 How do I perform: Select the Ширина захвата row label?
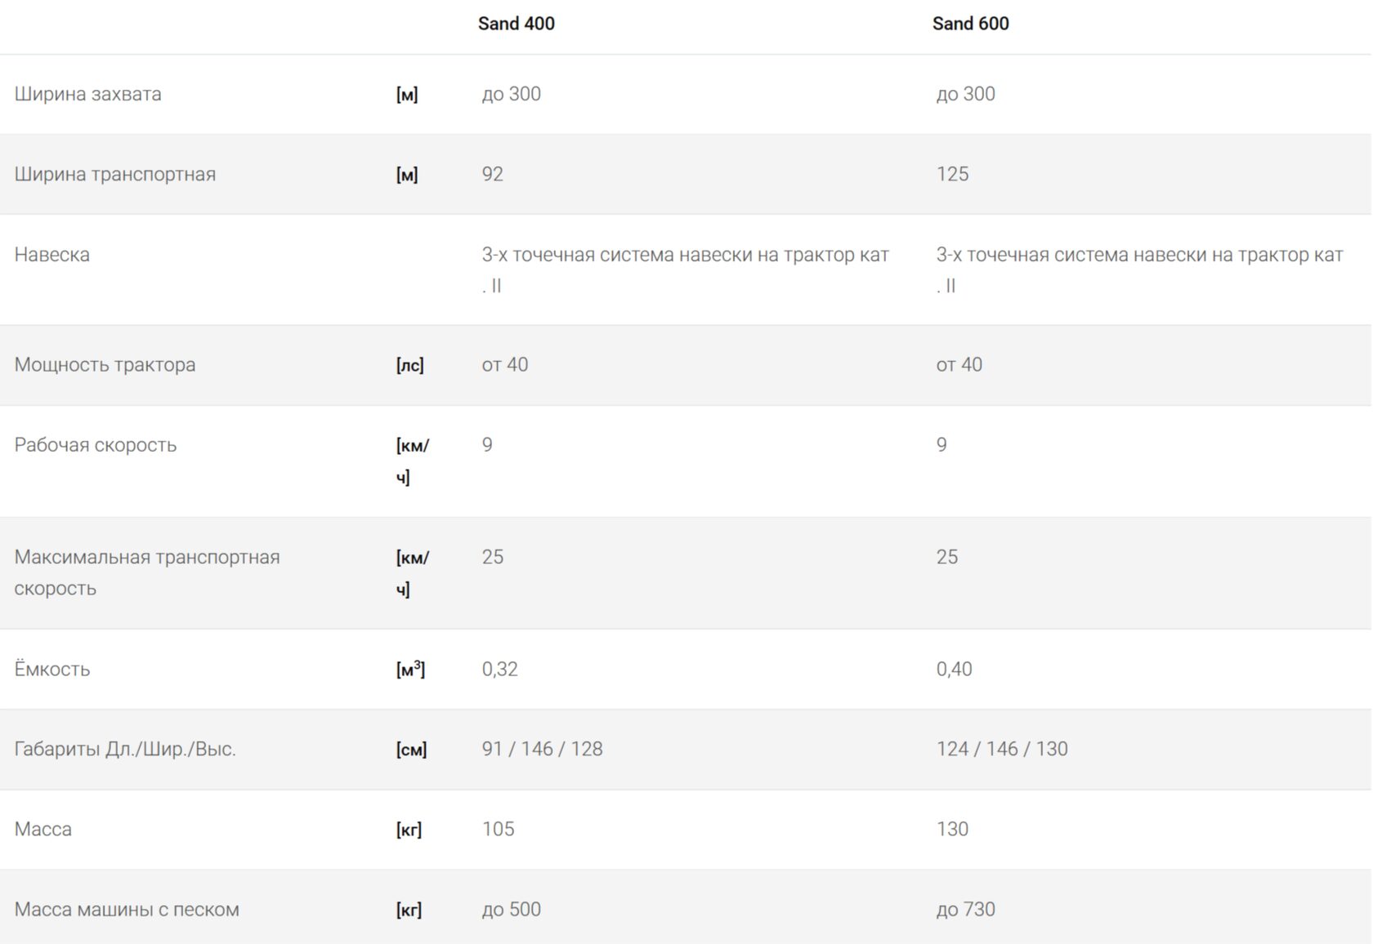[x=87, y=94]
